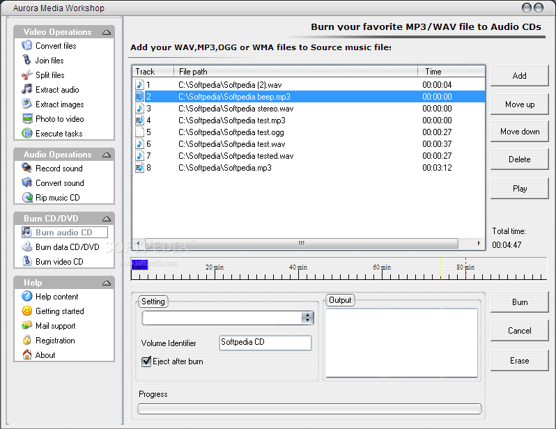The width and height of the screenshot is (556, 429).
Task: Click the Split files scissors icon
Action: [27, 75]
